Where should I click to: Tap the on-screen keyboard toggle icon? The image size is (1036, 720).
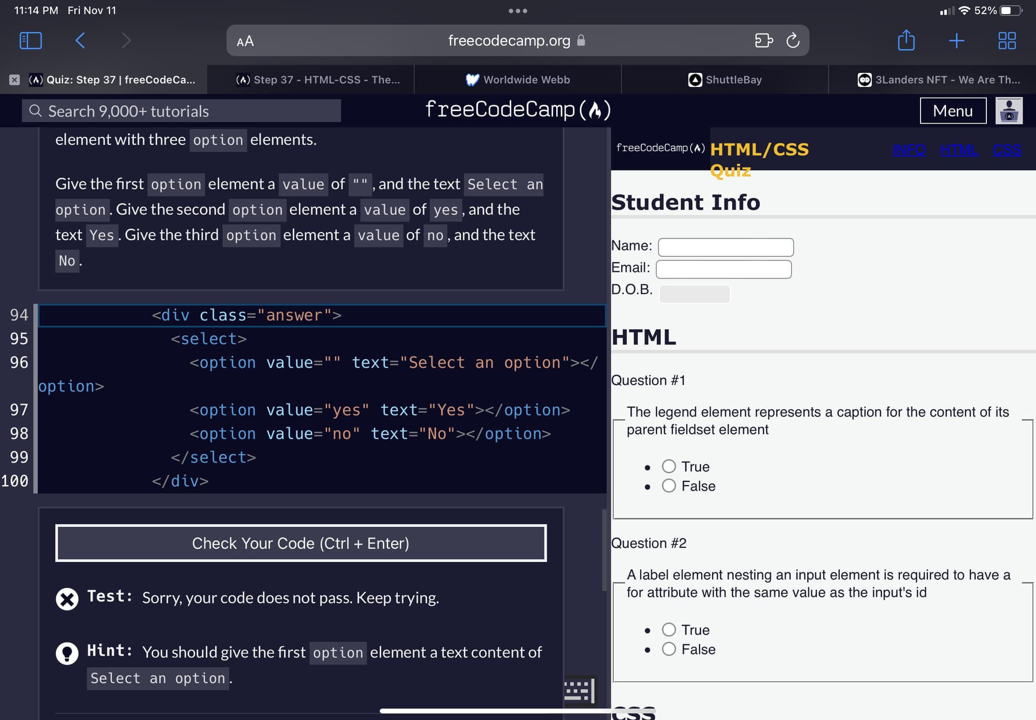click(x=580, y=690)
